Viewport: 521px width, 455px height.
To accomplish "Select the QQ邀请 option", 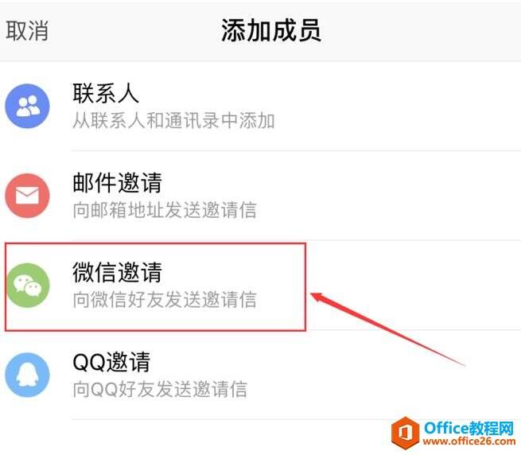I will tap(111, 362).
